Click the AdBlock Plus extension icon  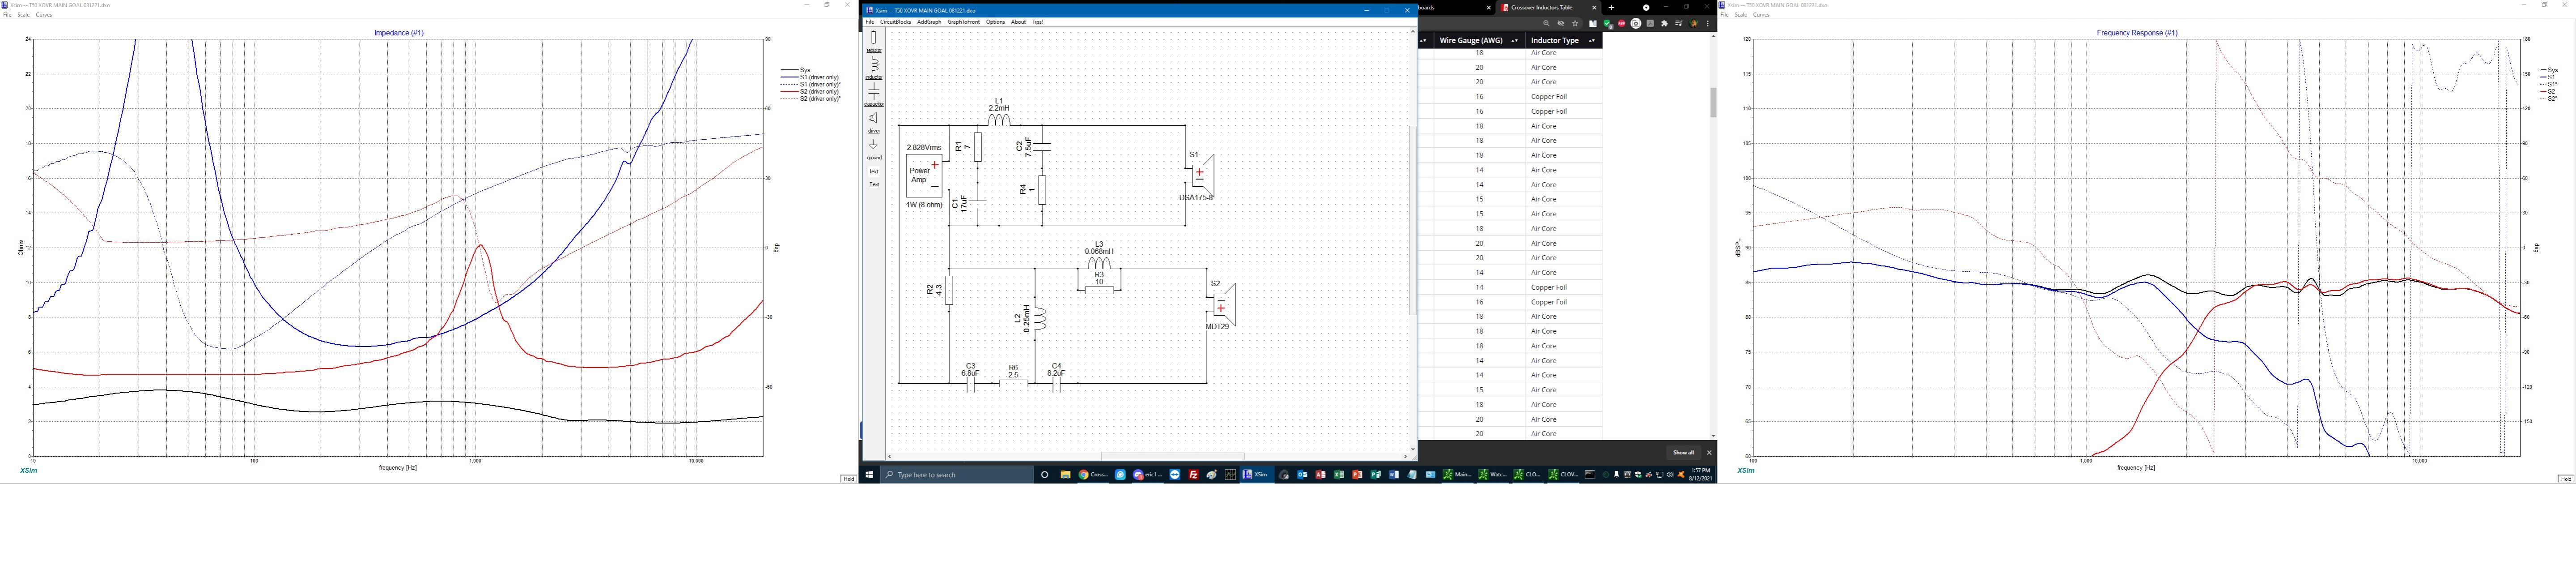(x=1621, y=23)
